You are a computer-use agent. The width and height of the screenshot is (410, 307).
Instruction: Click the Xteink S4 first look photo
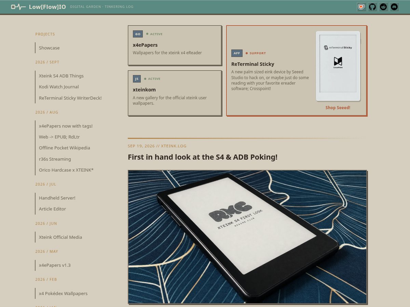click(x=247, y=237)
